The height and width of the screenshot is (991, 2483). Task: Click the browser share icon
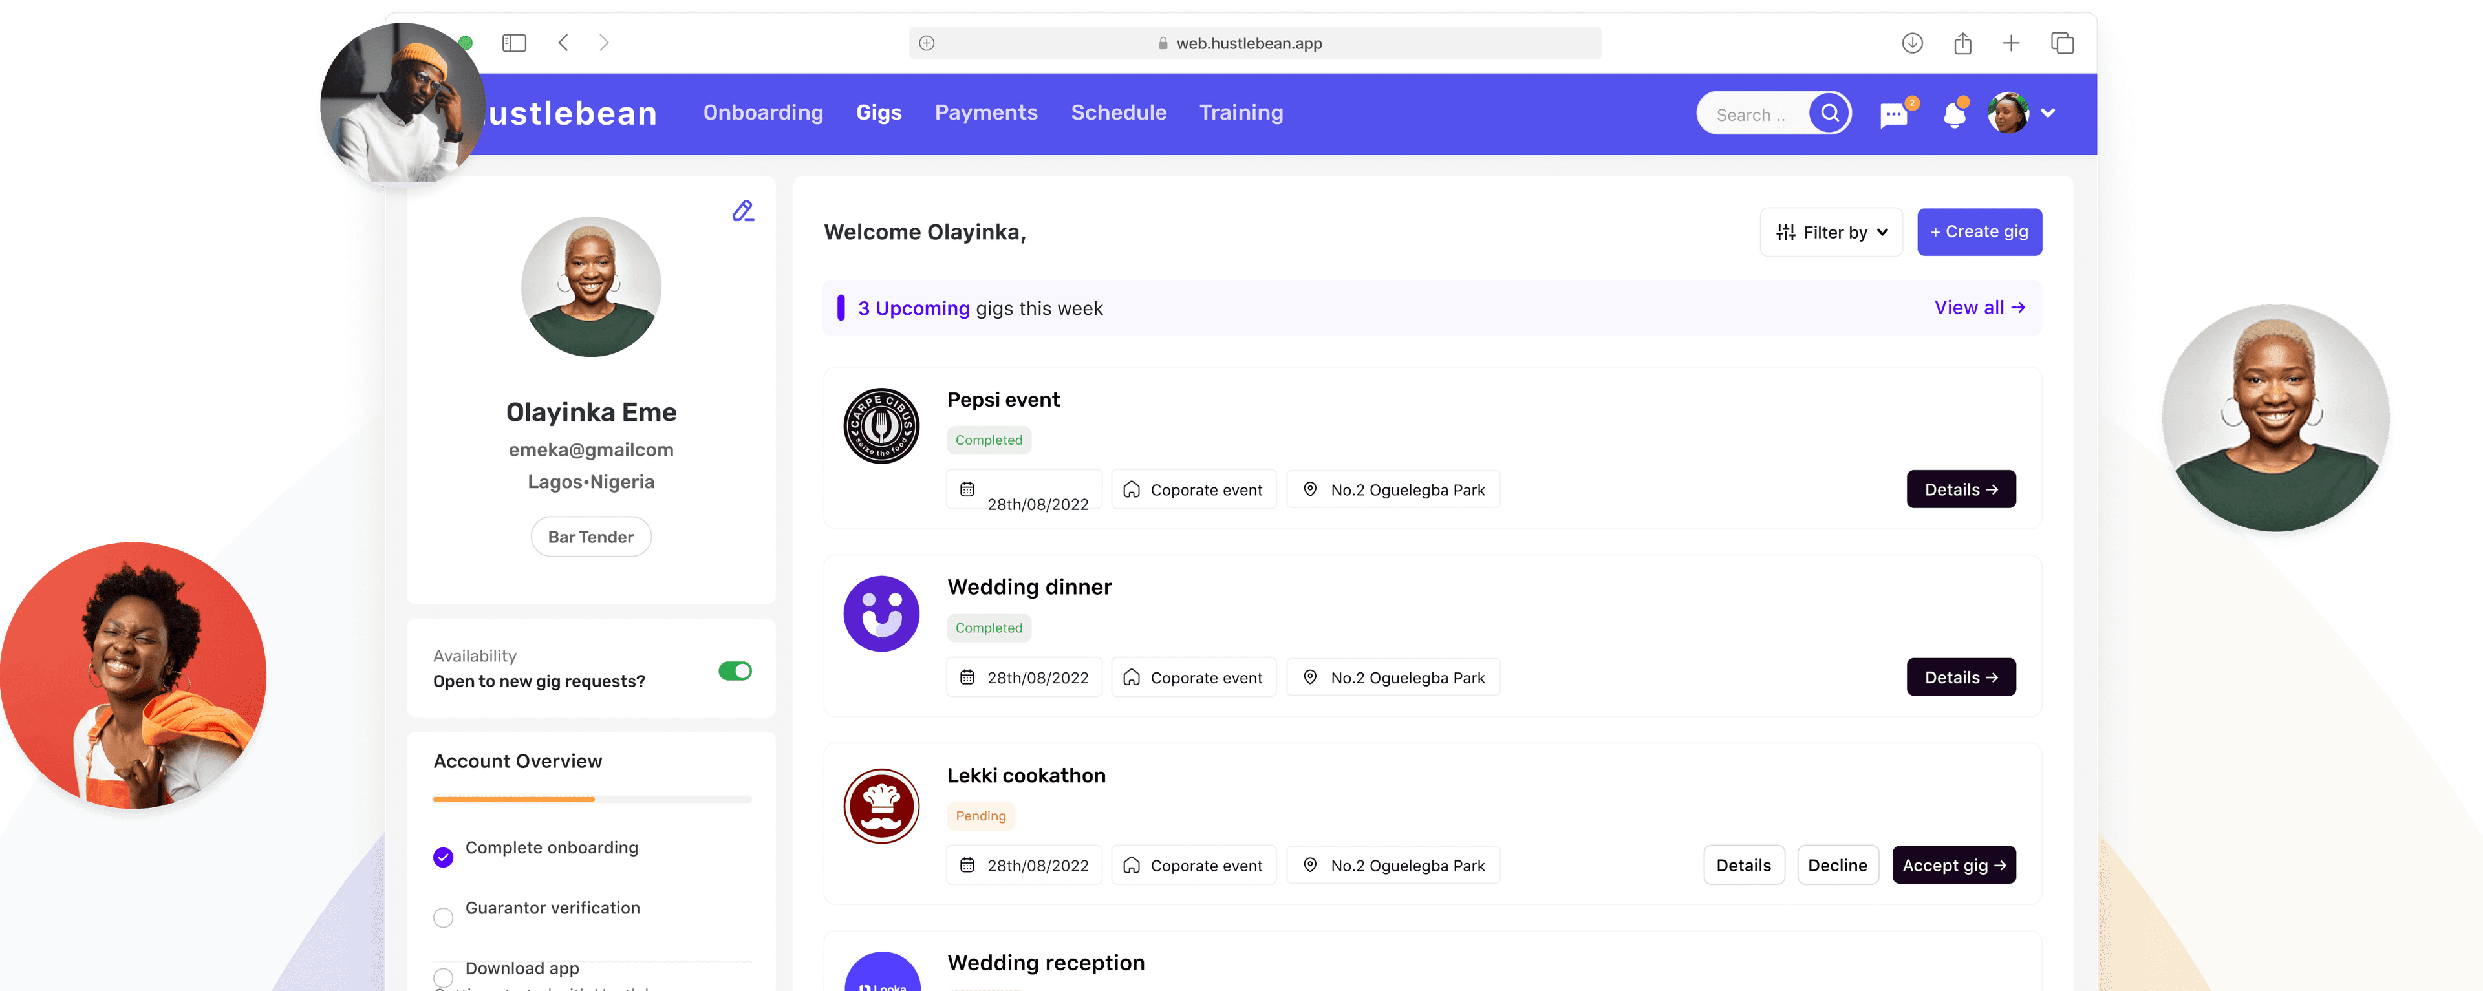[x=1962, y=43]
